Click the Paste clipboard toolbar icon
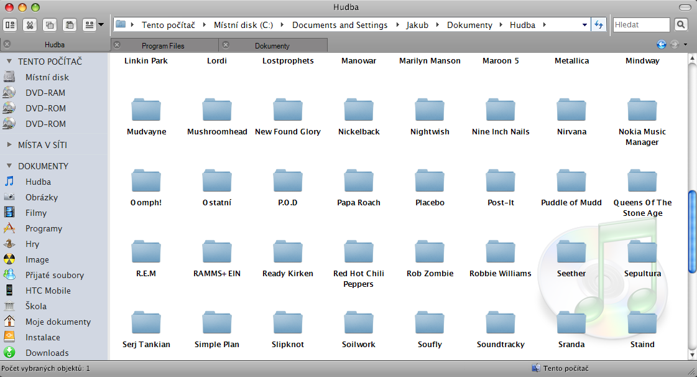This screenshot has width=697, height=377. coord(70,25)
